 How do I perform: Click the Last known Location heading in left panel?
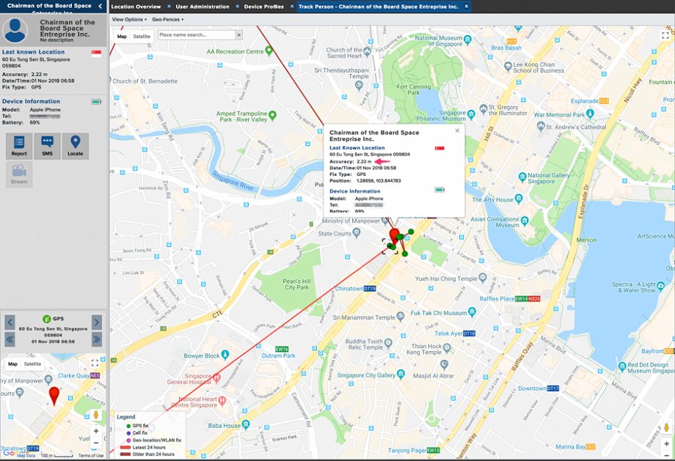tap(33, 52)
